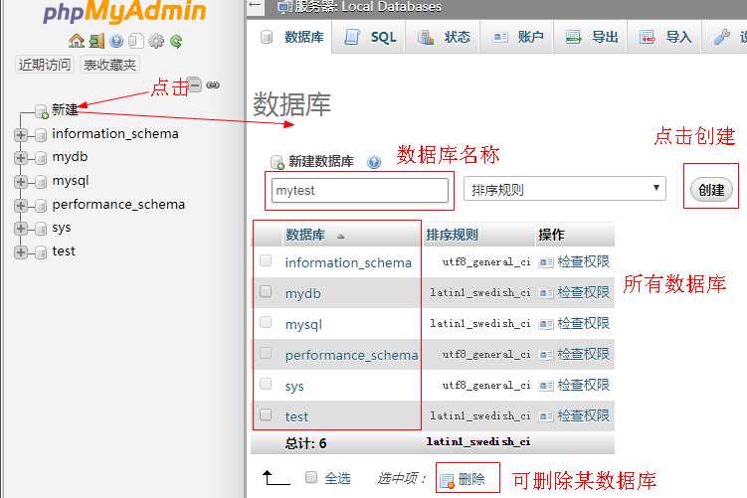Click the privileges icon in information_schema row
The image size is (747, 498).
pyautogui.click(x=546, y=262)
